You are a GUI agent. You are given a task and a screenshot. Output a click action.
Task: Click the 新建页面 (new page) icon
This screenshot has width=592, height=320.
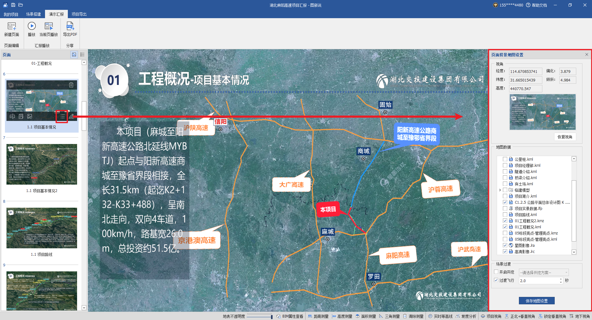(12, 27)
